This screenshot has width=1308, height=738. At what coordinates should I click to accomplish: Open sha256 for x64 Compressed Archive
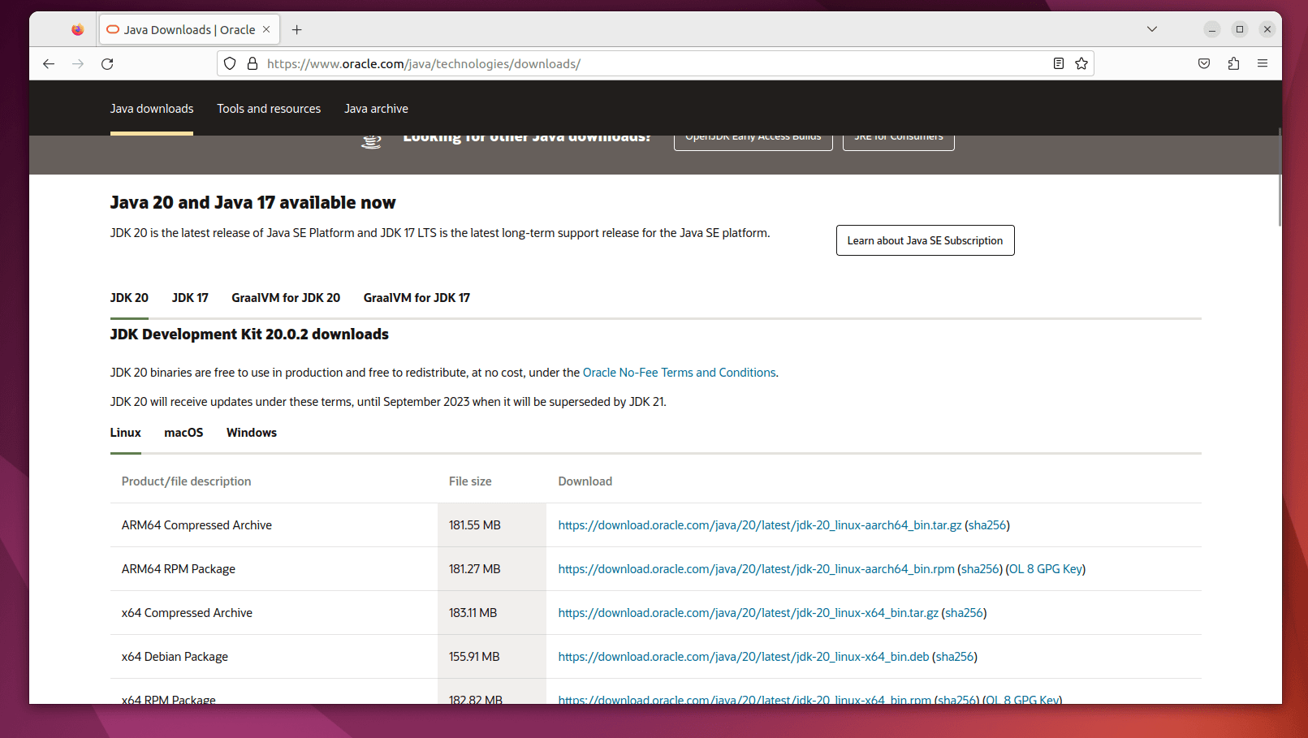pyautogui.click(x=964, y=613)
